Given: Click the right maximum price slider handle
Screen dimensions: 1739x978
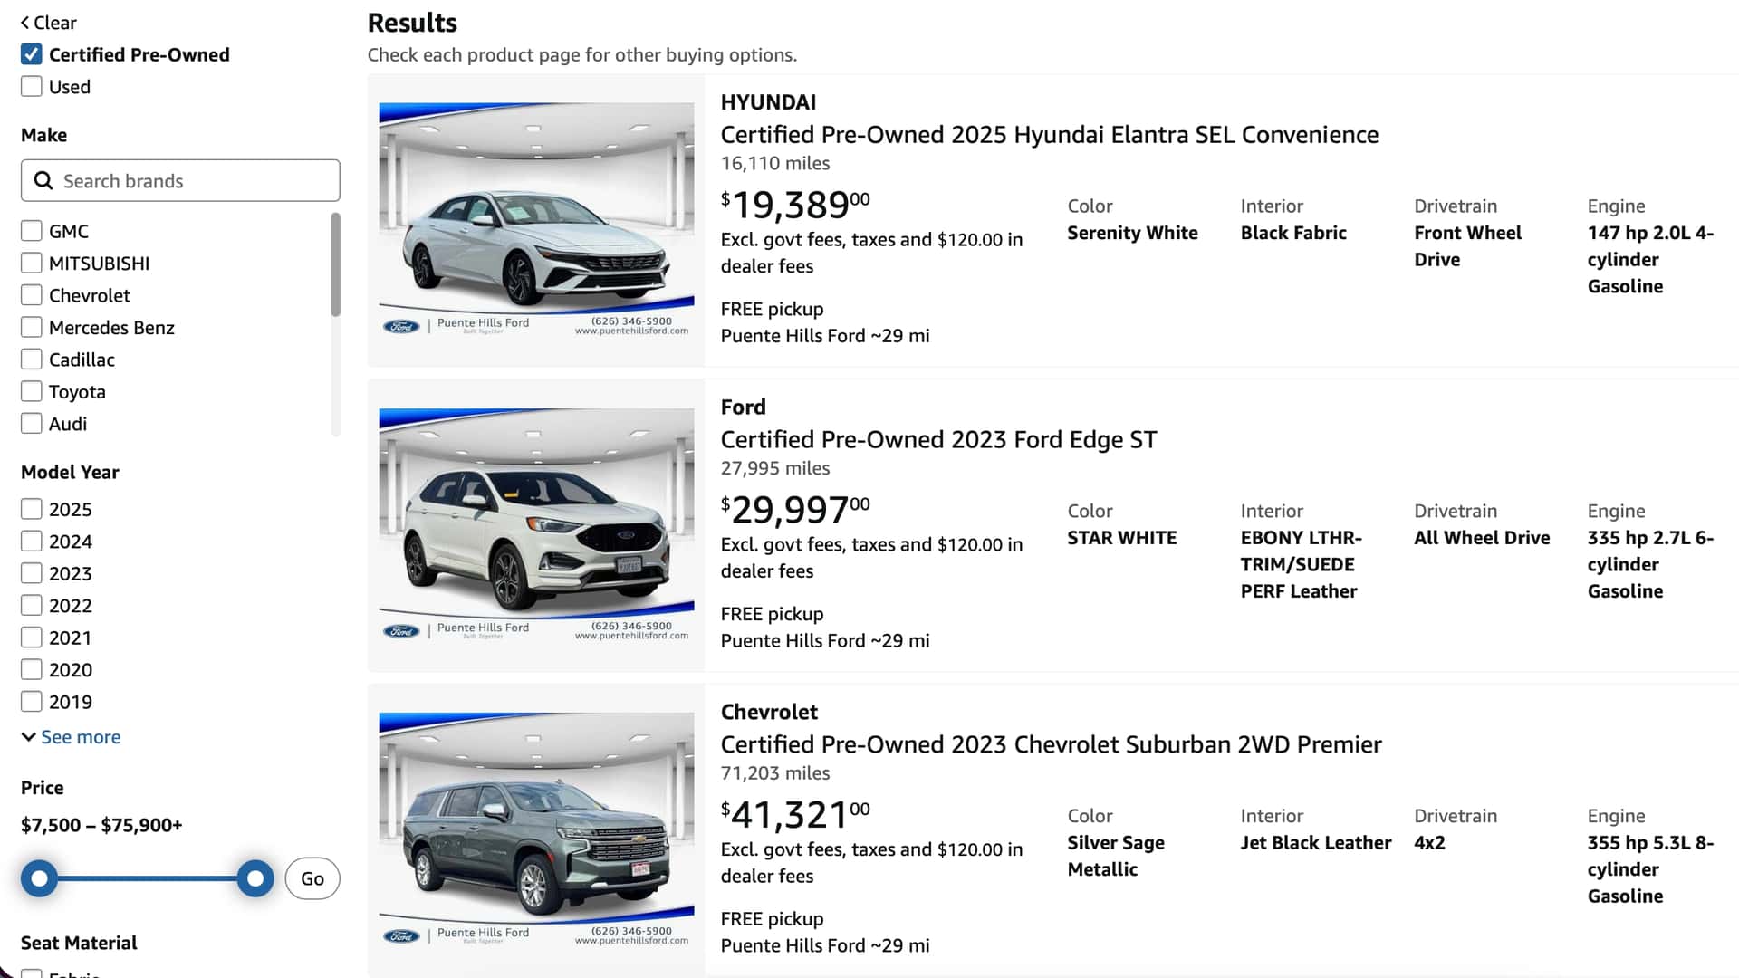Looking at the screenshot, I should pyautogui.click(x=255, y=878).
